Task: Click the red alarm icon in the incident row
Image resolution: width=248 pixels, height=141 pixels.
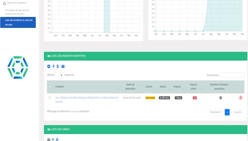Action: point(241,98)
